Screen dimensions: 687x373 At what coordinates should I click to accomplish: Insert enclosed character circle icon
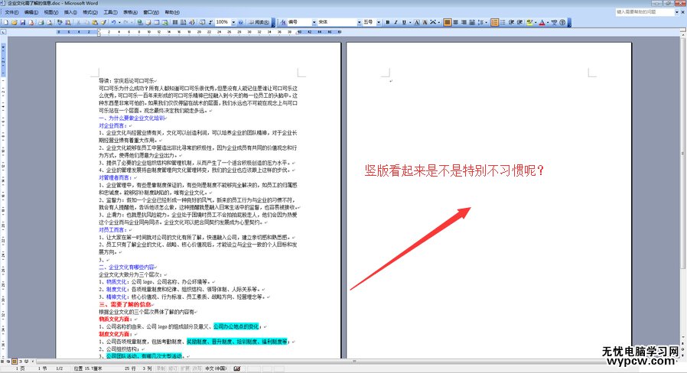point(562,22)
